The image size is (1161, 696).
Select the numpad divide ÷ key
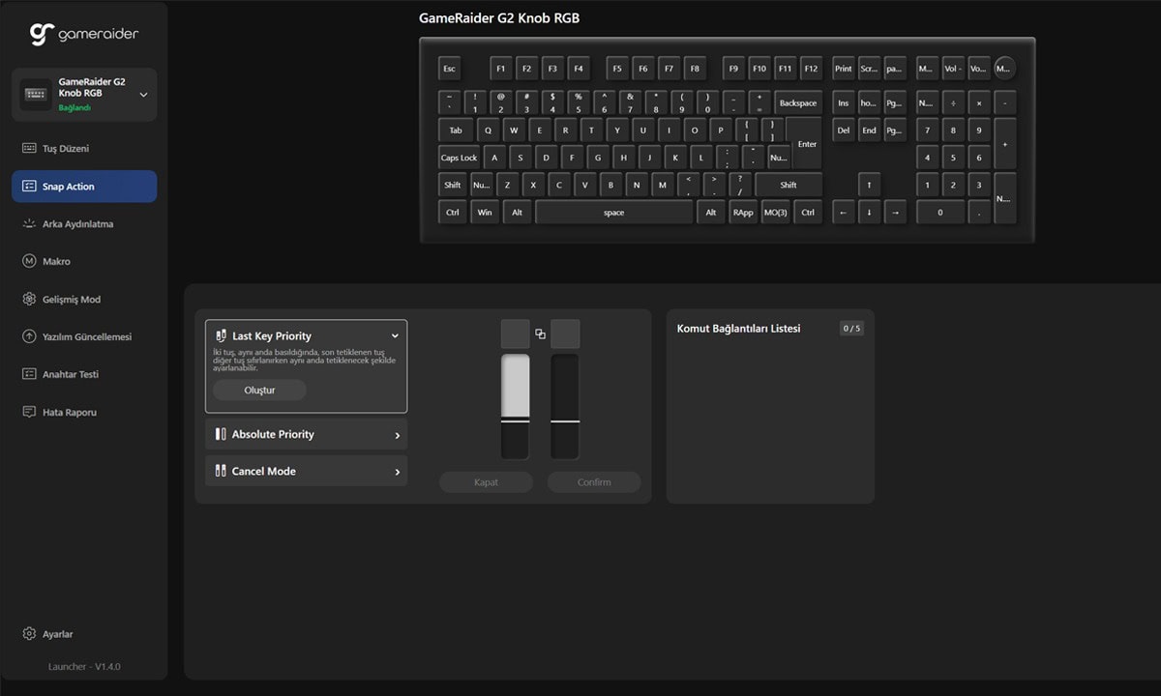[953, 102]
